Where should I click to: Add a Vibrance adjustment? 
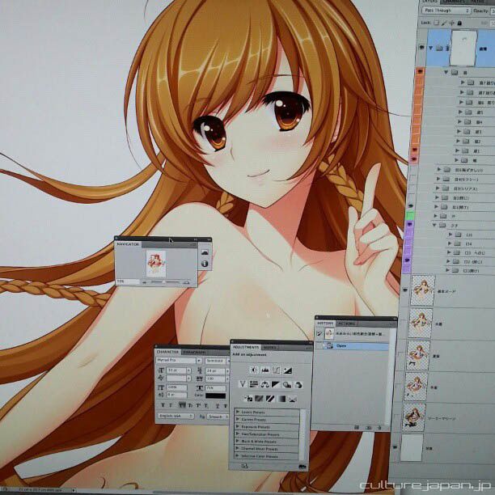click(243, 384)
